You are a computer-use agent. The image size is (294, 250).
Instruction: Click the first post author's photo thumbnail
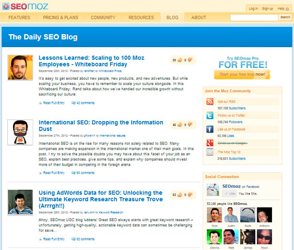(x=20, y=68)
